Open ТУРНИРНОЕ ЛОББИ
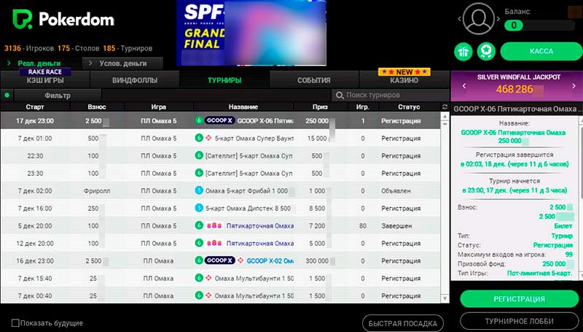The height and width of the screenshot is (332, 583). pyautogui.click(x=519, y=321)
